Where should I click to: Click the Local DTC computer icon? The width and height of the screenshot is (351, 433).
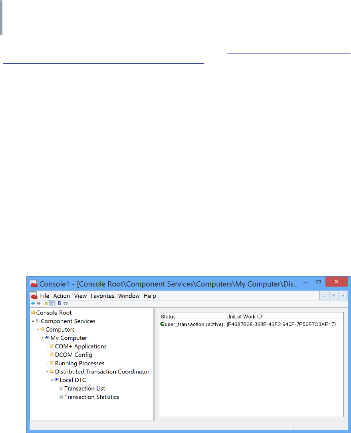56,380
